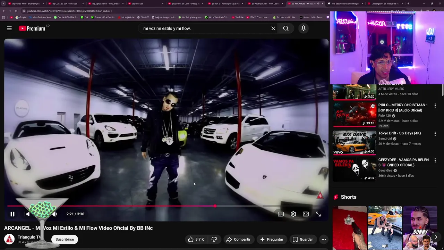This screenshot has width=444, height=250.
Task: Go to the YouTube Premium home logo
Action: 32,28
